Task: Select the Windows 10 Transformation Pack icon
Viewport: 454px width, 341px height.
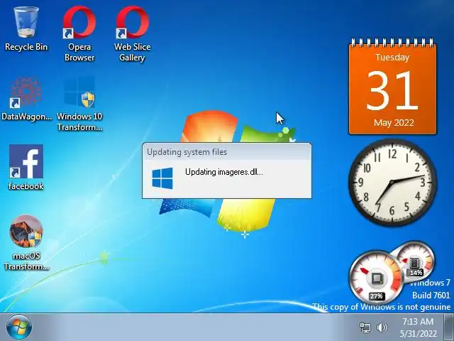Action: coord(79,103)
